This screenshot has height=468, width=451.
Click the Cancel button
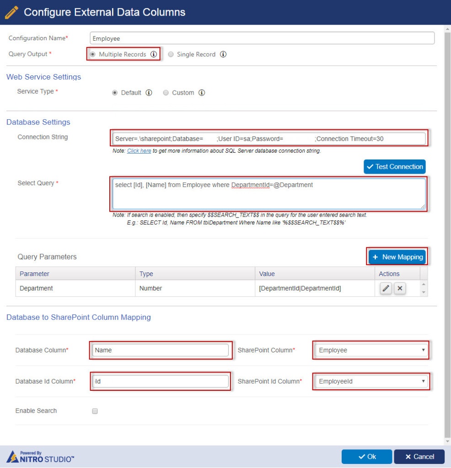pos(419,456)
